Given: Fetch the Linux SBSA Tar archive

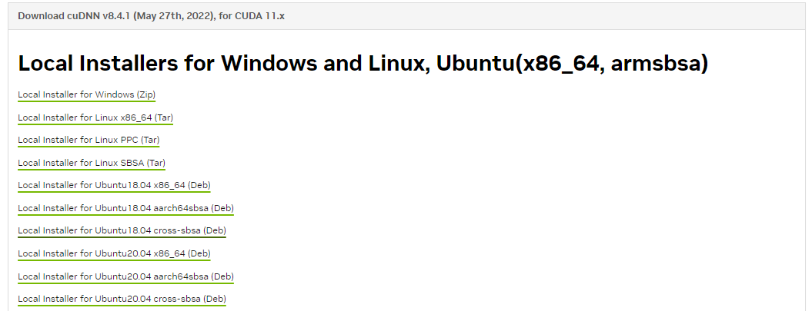Looking at the screenshot, I should [x=92, y=164].
